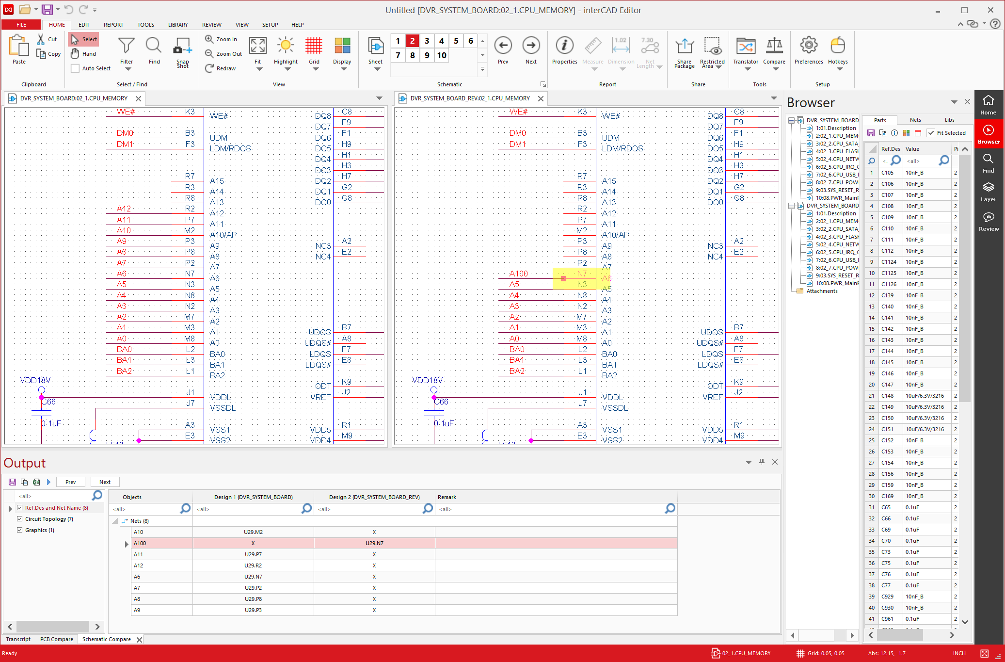Click the Translator tool icon
Screen dimensions: 1005x662
(x=745, y=47)
